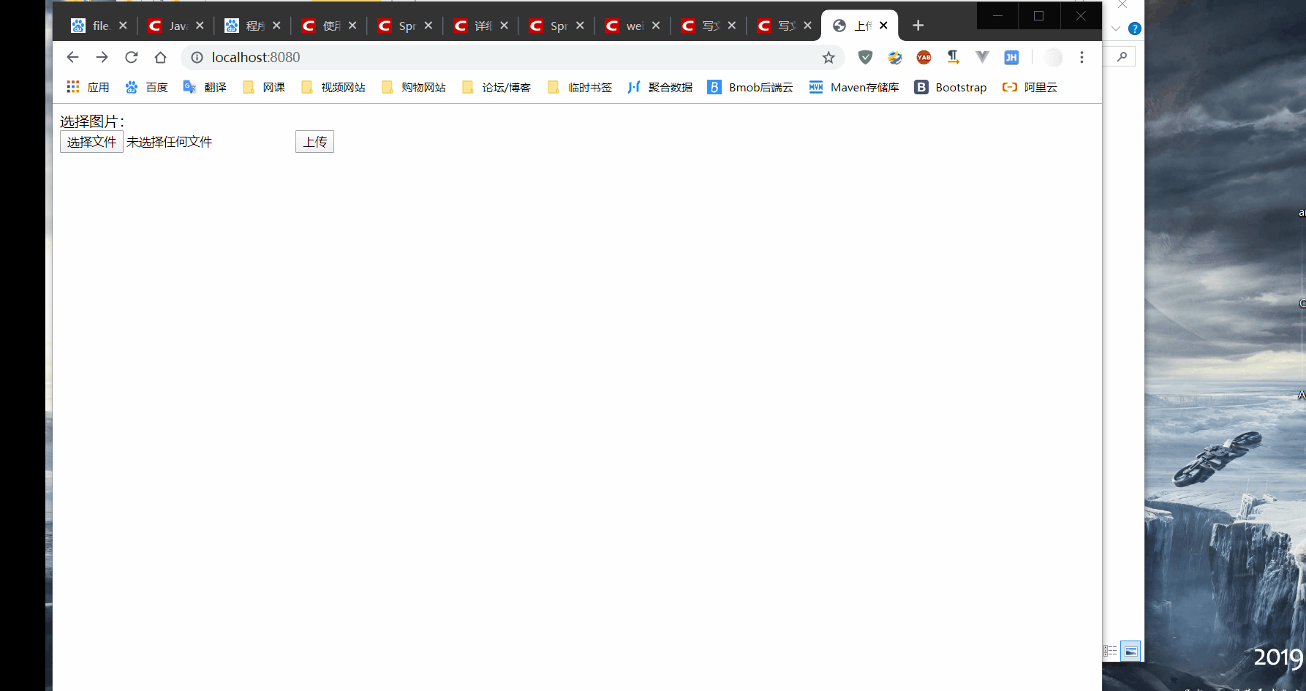The width and height of the screenshot is (1306, 691).
Task: Open the 百度 bookmark
Action: coord(146,87)
